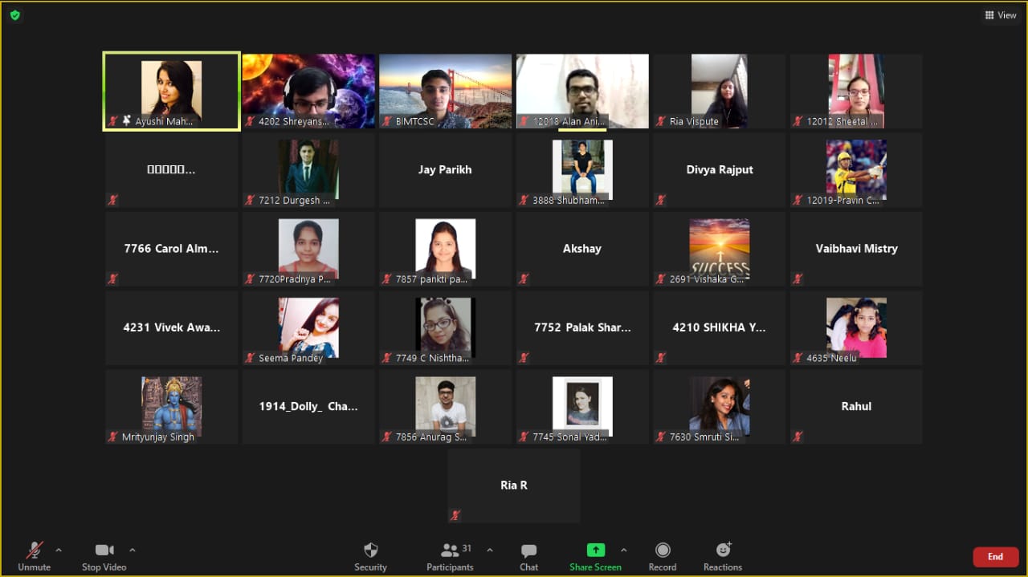Open the Reactions emoji picker
1028x577 pixels.
[723, 551]
